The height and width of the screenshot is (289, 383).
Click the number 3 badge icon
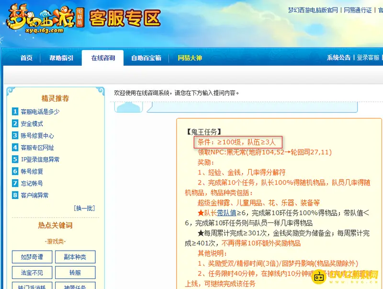(15, 135)
